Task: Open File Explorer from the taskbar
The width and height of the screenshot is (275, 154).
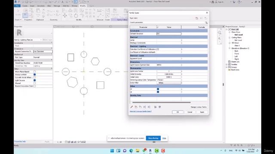Action: tap(137, 151)
